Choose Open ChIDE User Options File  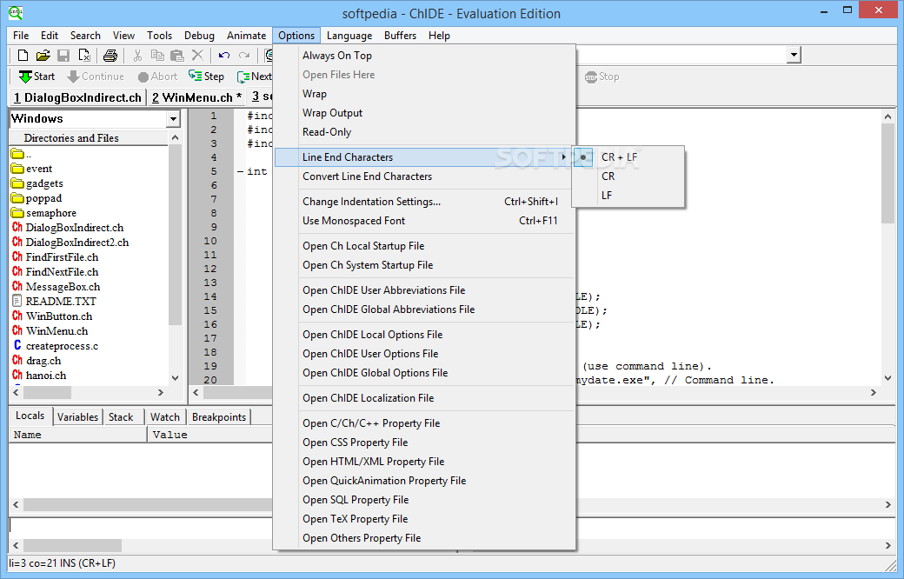pos(424,354)
